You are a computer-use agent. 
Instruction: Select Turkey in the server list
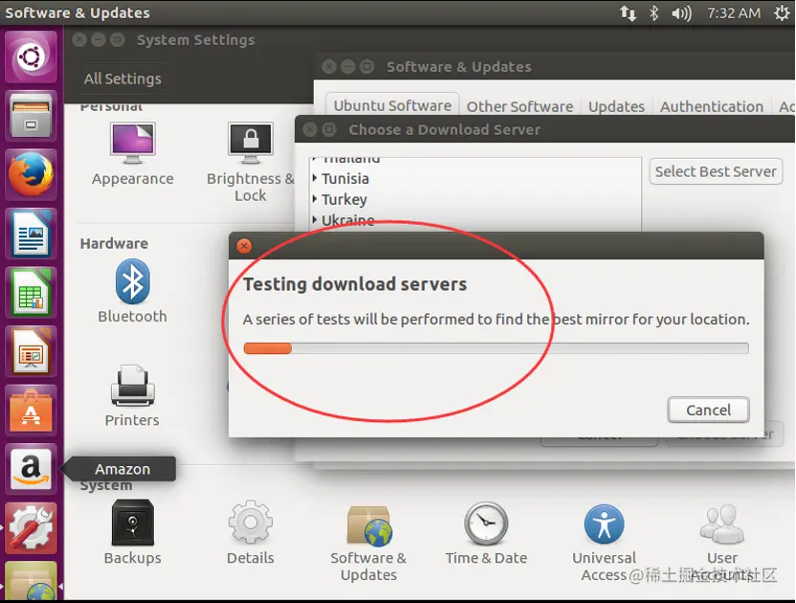coord(344,199)
